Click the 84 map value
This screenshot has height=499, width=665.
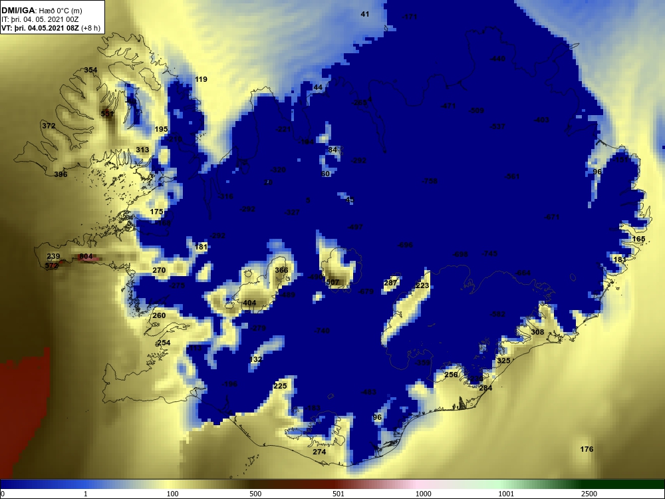click(333, 150)
